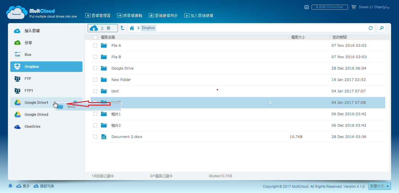The image size is (399, 193).
Task: Open the text2 row options dropdown arrow
Action: pyautogui.click(x=270, y=102)
